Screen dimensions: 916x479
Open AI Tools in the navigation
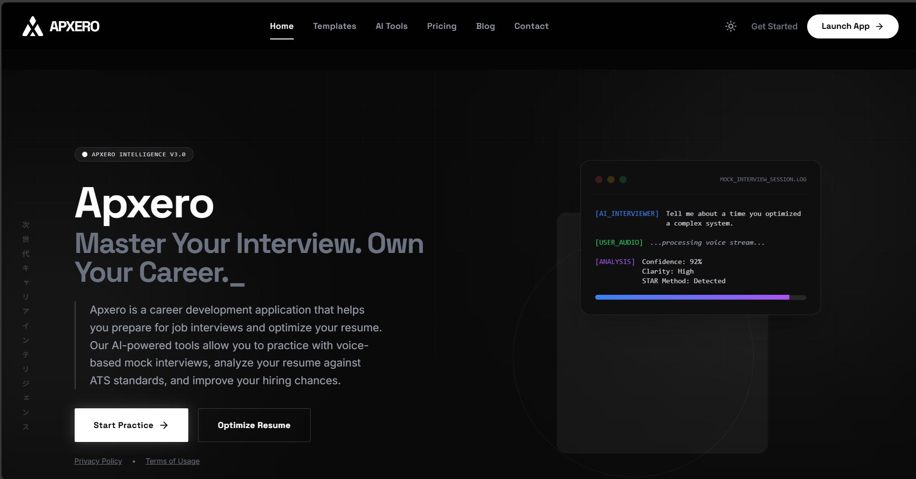click(392, 26)
